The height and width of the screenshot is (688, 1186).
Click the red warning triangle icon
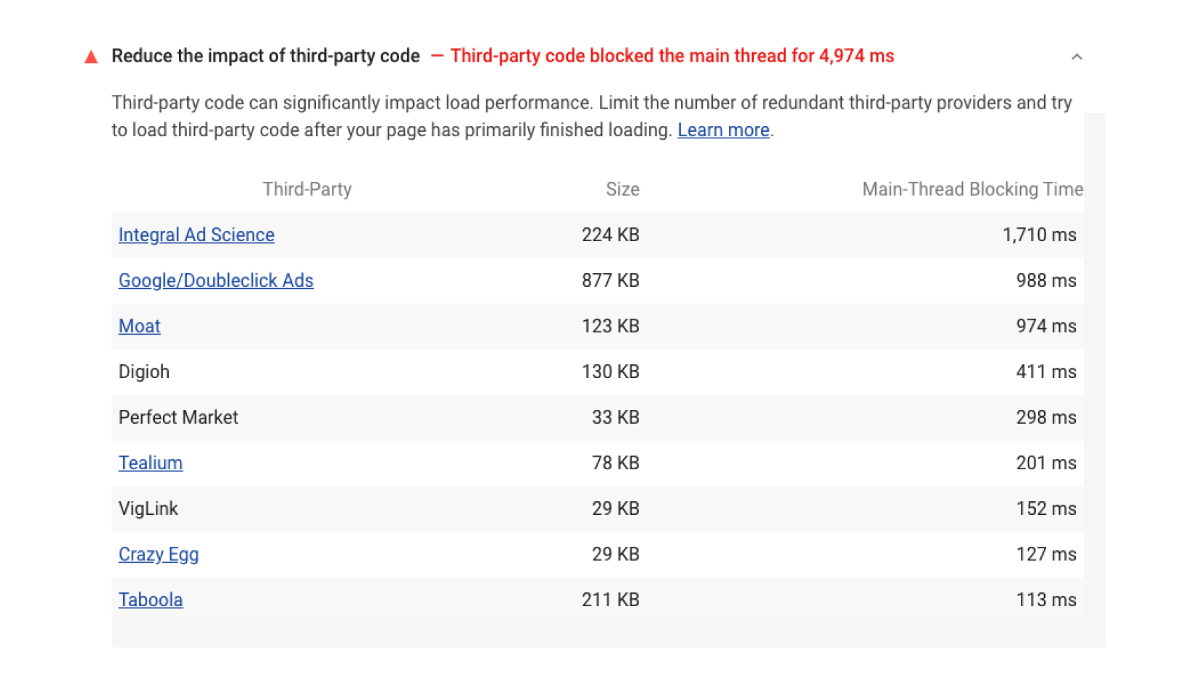tap(91, 56)
